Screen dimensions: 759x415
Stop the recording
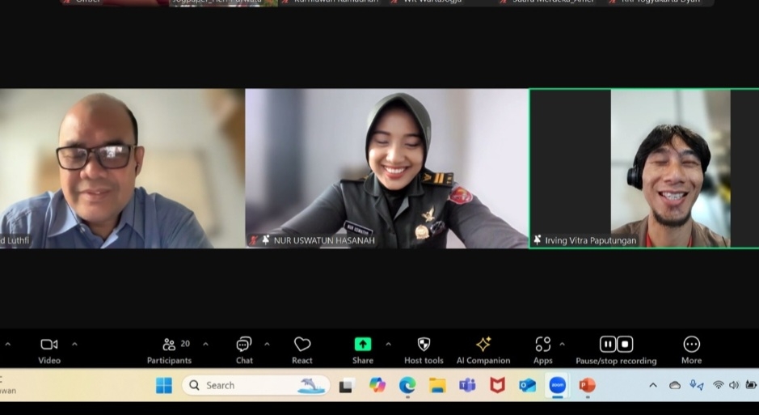tap(625, 345)
